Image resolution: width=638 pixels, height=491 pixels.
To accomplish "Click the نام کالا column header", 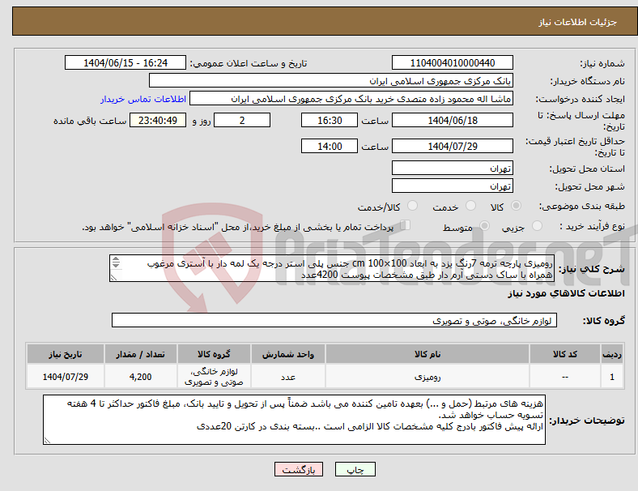I will (x=427, y=354).
